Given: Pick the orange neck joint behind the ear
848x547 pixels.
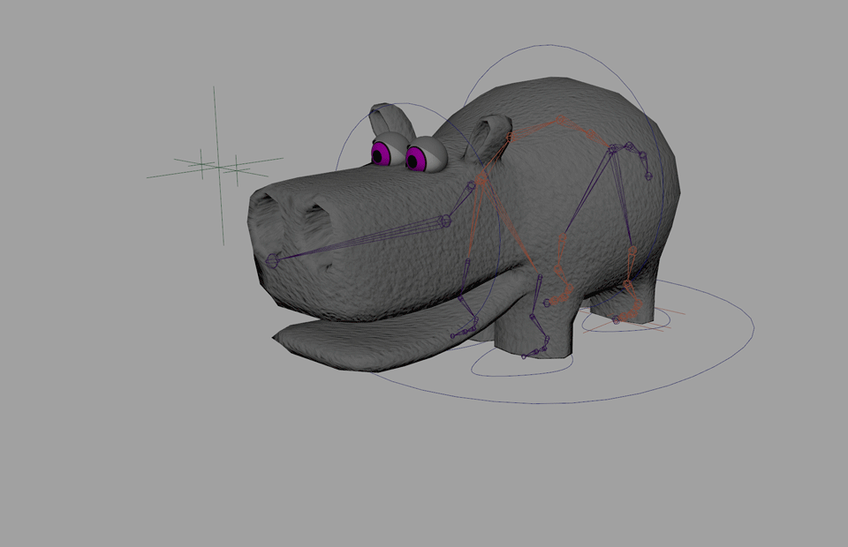Looking at the screenshot, I should coord(510,138).
